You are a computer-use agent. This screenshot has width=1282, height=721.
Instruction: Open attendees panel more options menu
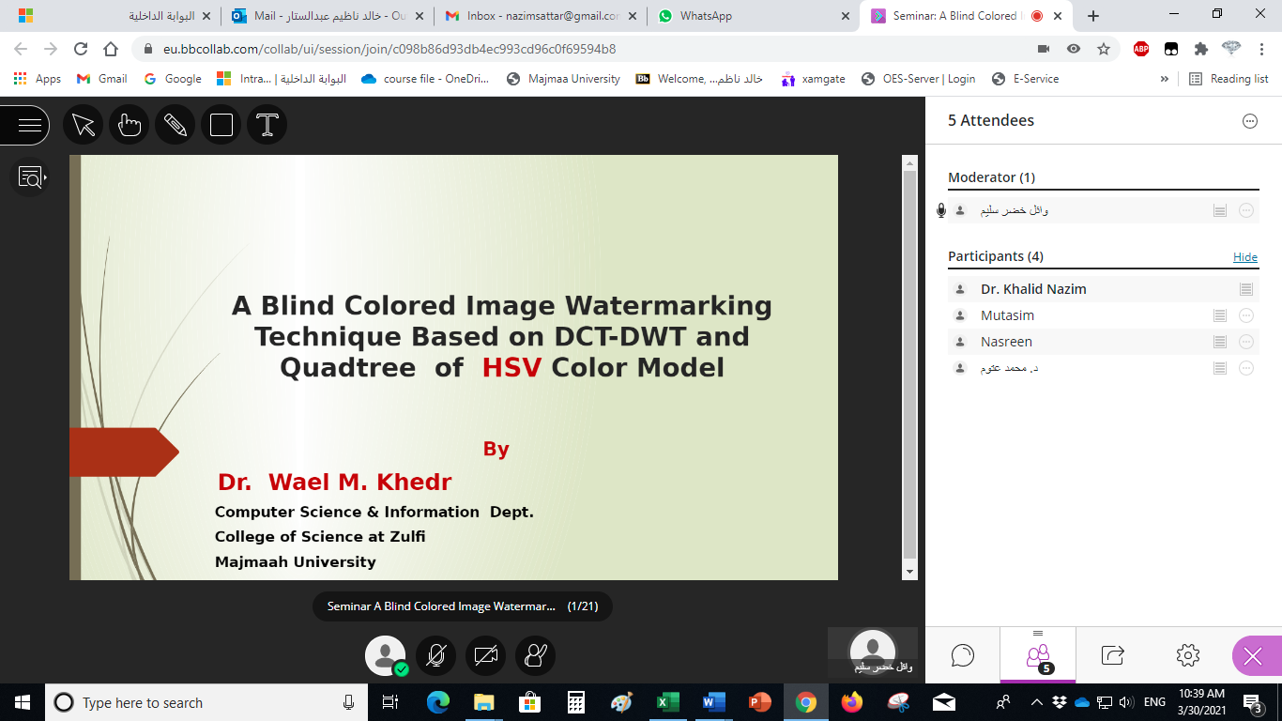(1249, 120)
